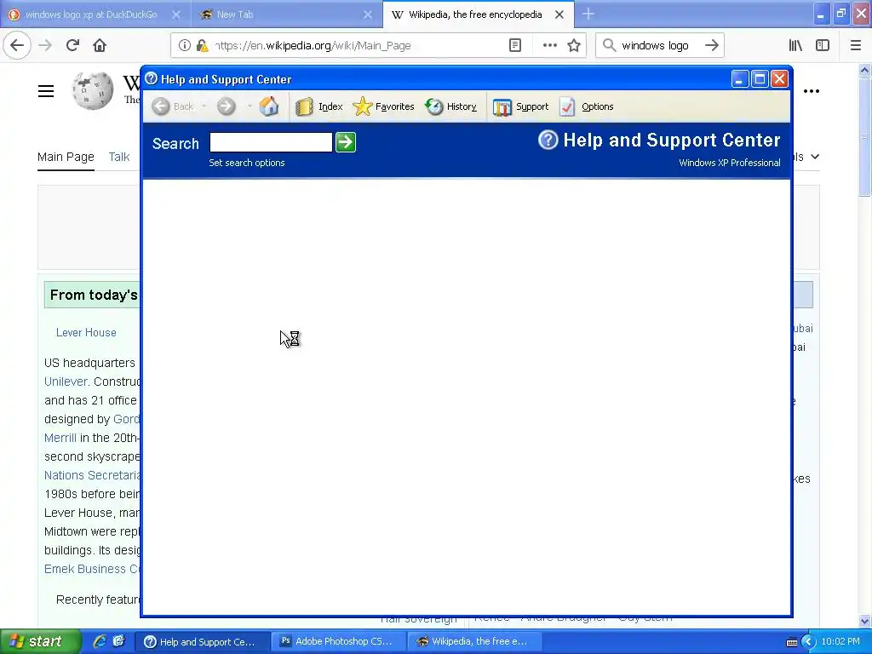Open Options in Help and Support Center

click(x=586, y=106)
